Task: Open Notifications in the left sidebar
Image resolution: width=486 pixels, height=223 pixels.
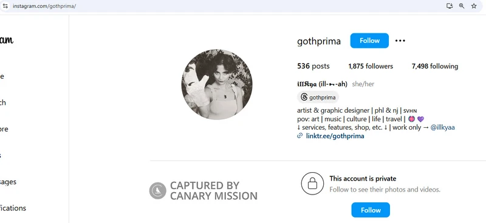Action: tap(13, 208)
